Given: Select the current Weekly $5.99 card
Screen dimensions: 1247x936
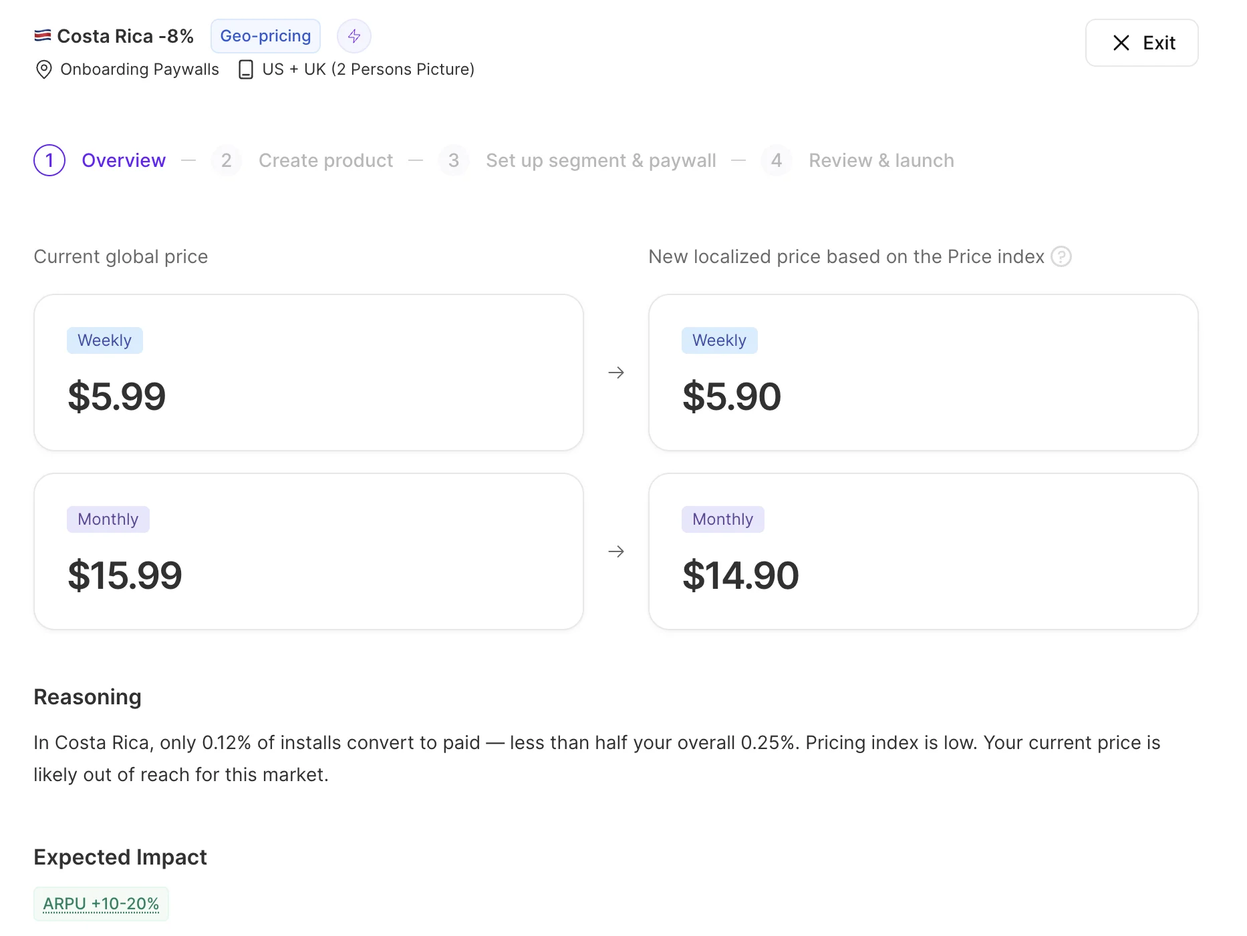Looking at the screenshot, I should (x=309, y=373).
